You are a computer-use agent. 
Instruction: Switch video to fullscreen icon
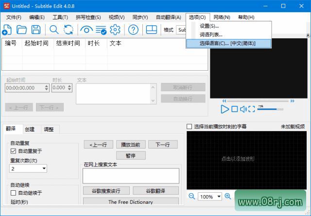[252, 109]
